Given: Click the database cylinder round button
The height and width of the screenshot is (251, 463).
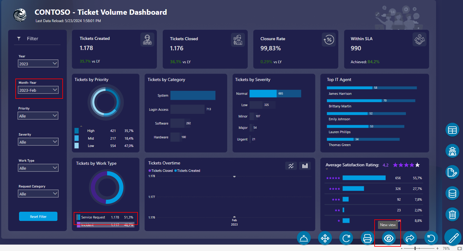Looking at the screenshot, I should click(x=452, y=193).
